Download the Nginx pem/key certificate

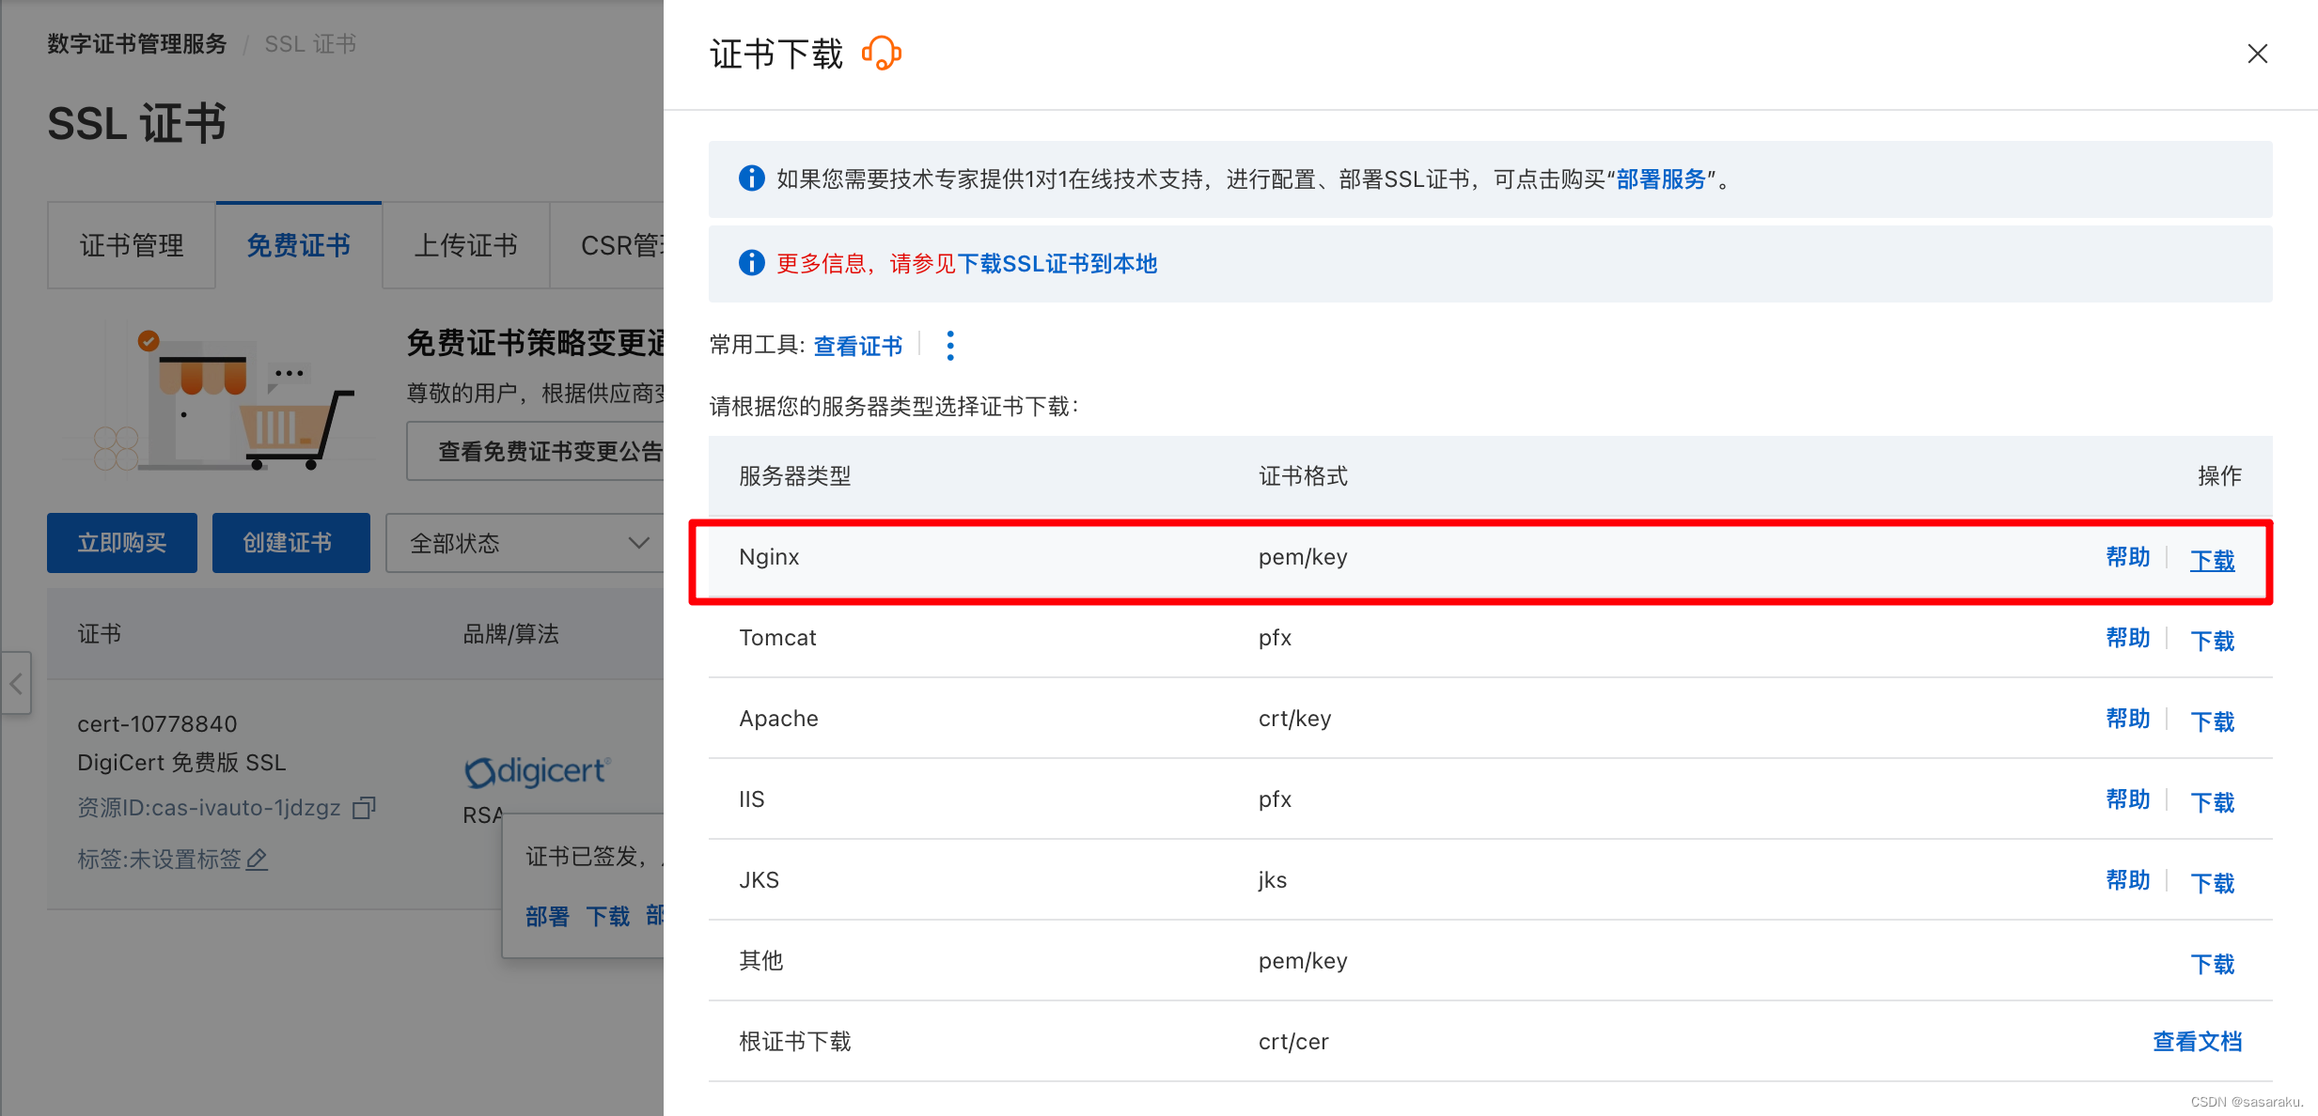2212,560
